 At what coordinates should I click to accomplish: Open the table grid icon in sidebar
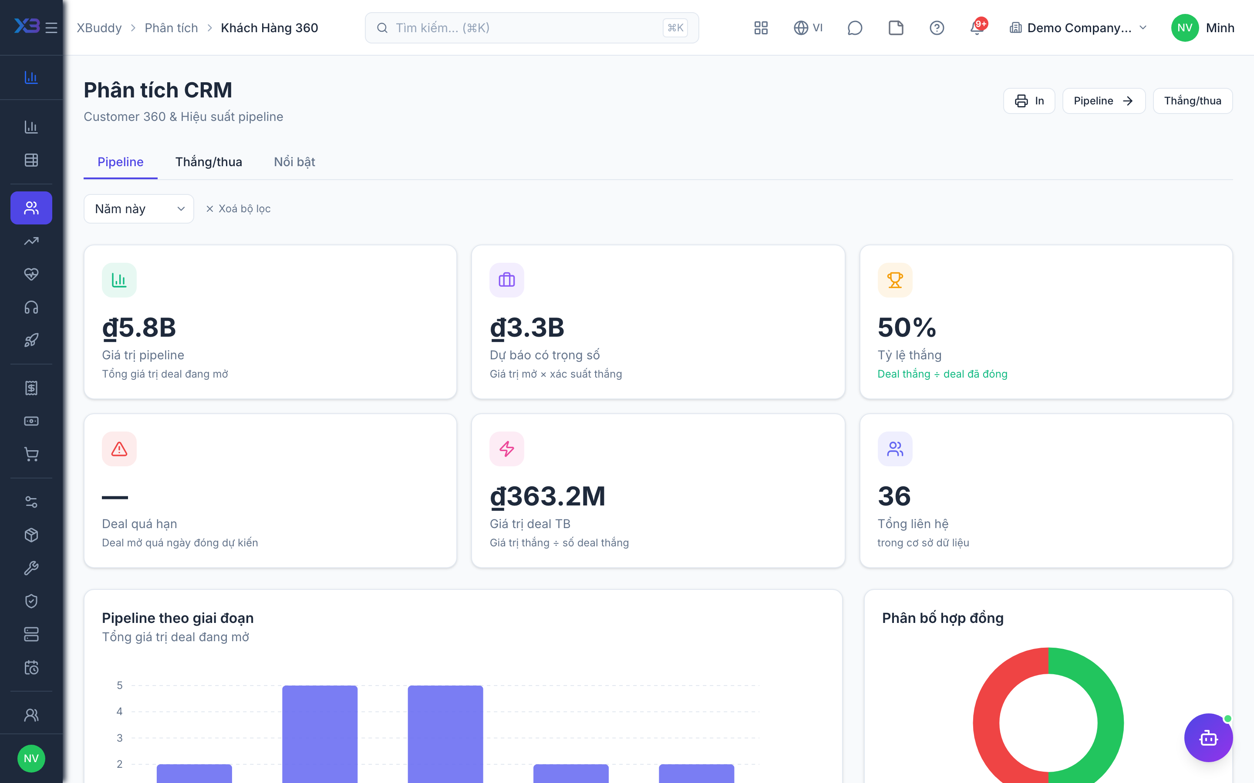coord(31,160)
